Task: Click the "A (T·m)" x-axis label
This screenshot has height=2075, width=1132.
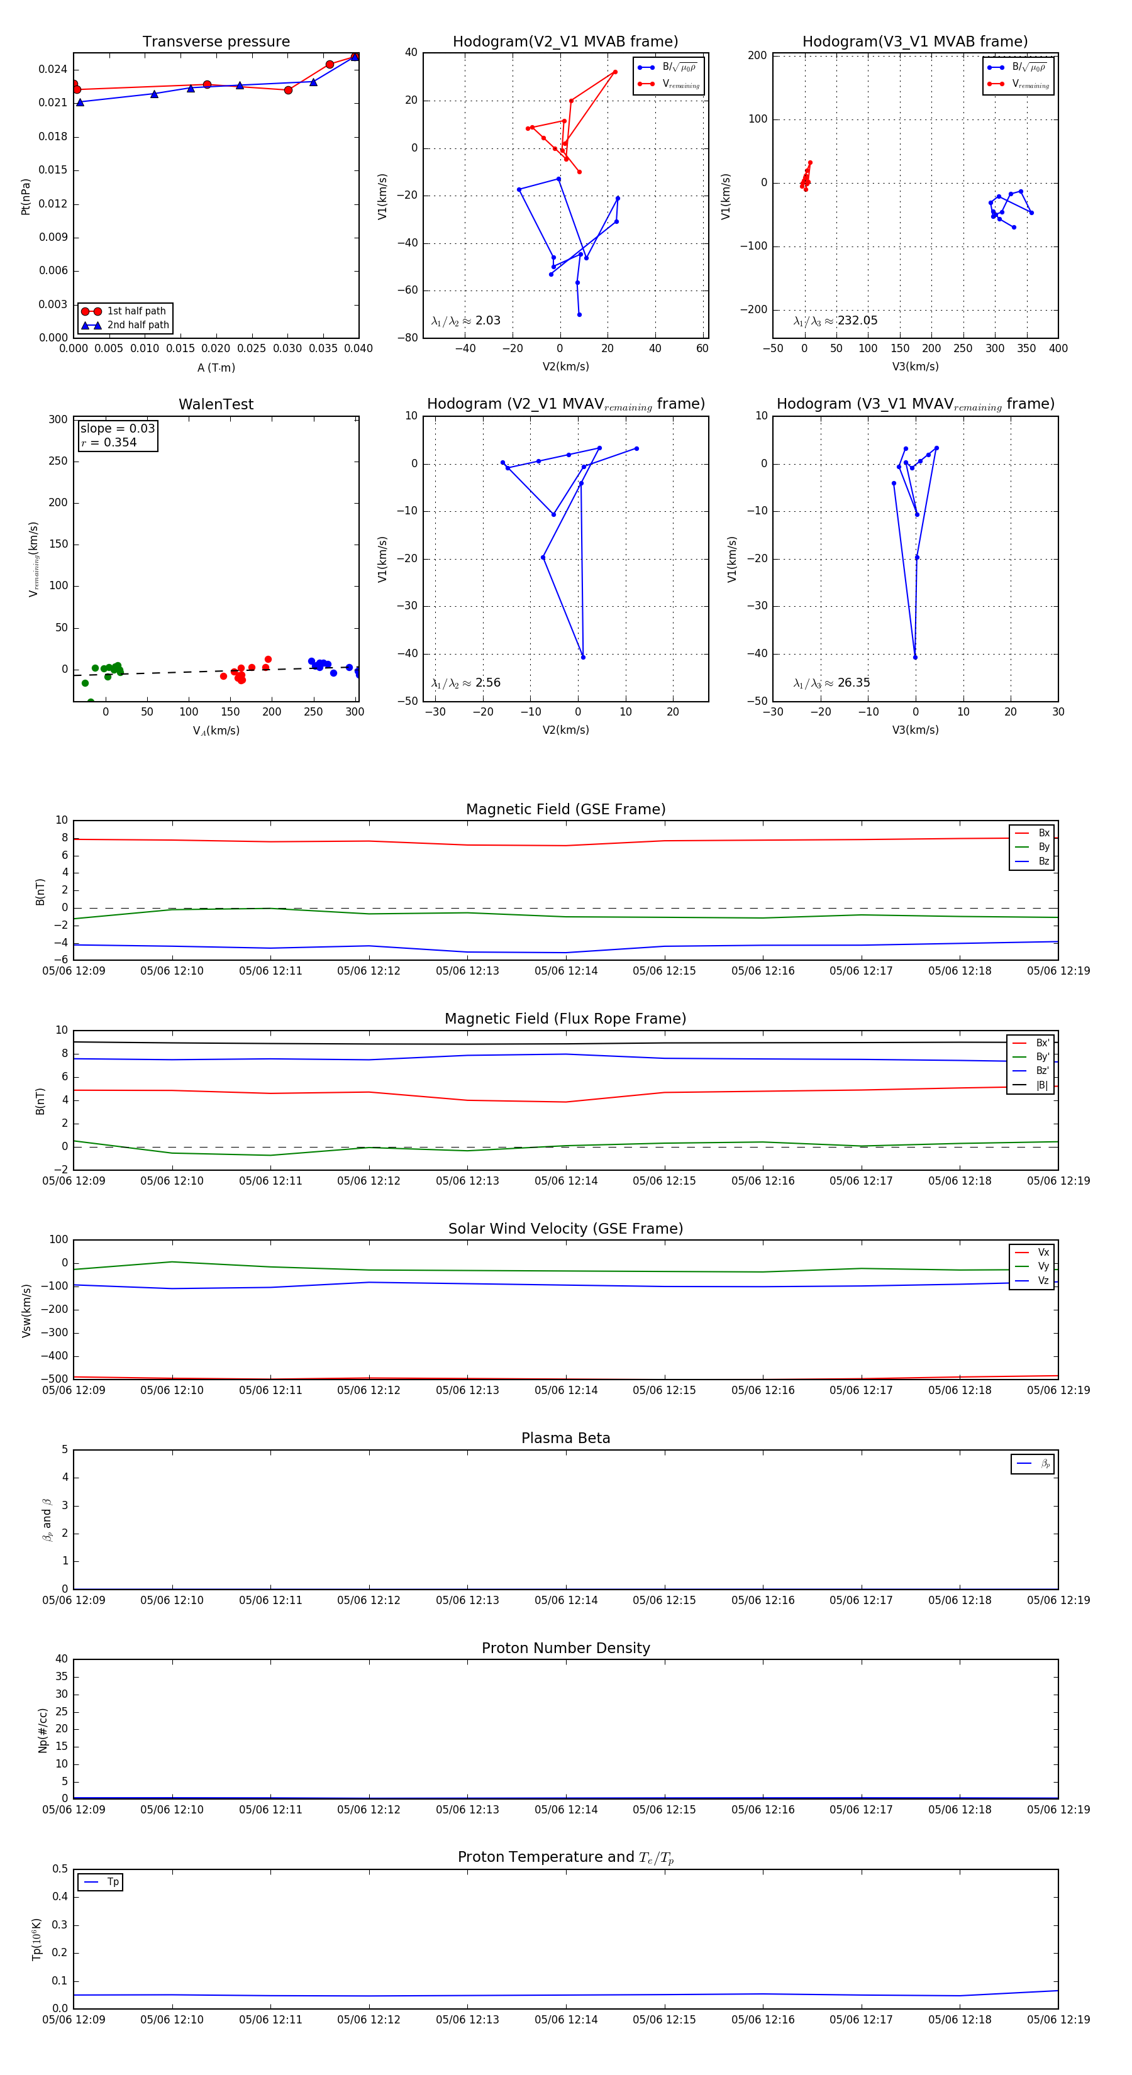Action: (216, 367)
